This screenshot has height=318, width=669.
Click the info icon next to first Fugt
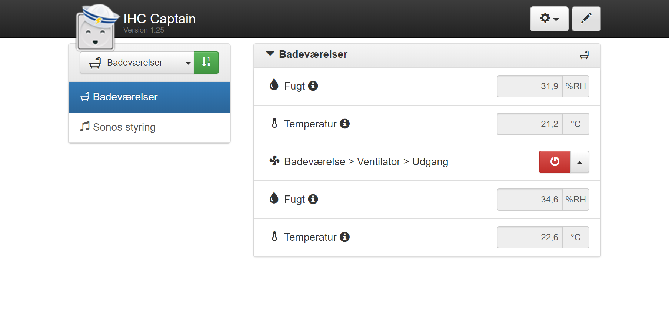click(313, 86)
